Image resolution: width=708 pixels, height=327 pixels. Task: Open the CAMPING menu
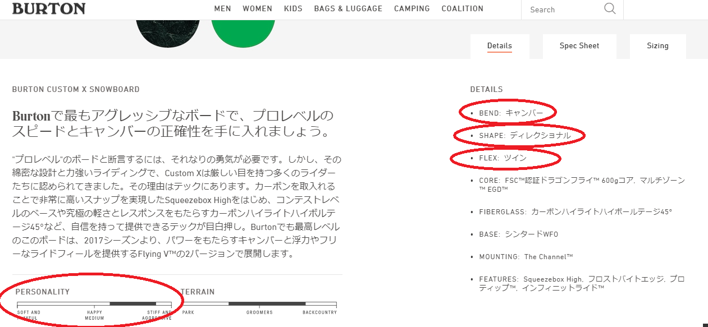pyautogui.click(x=412, y=9)
